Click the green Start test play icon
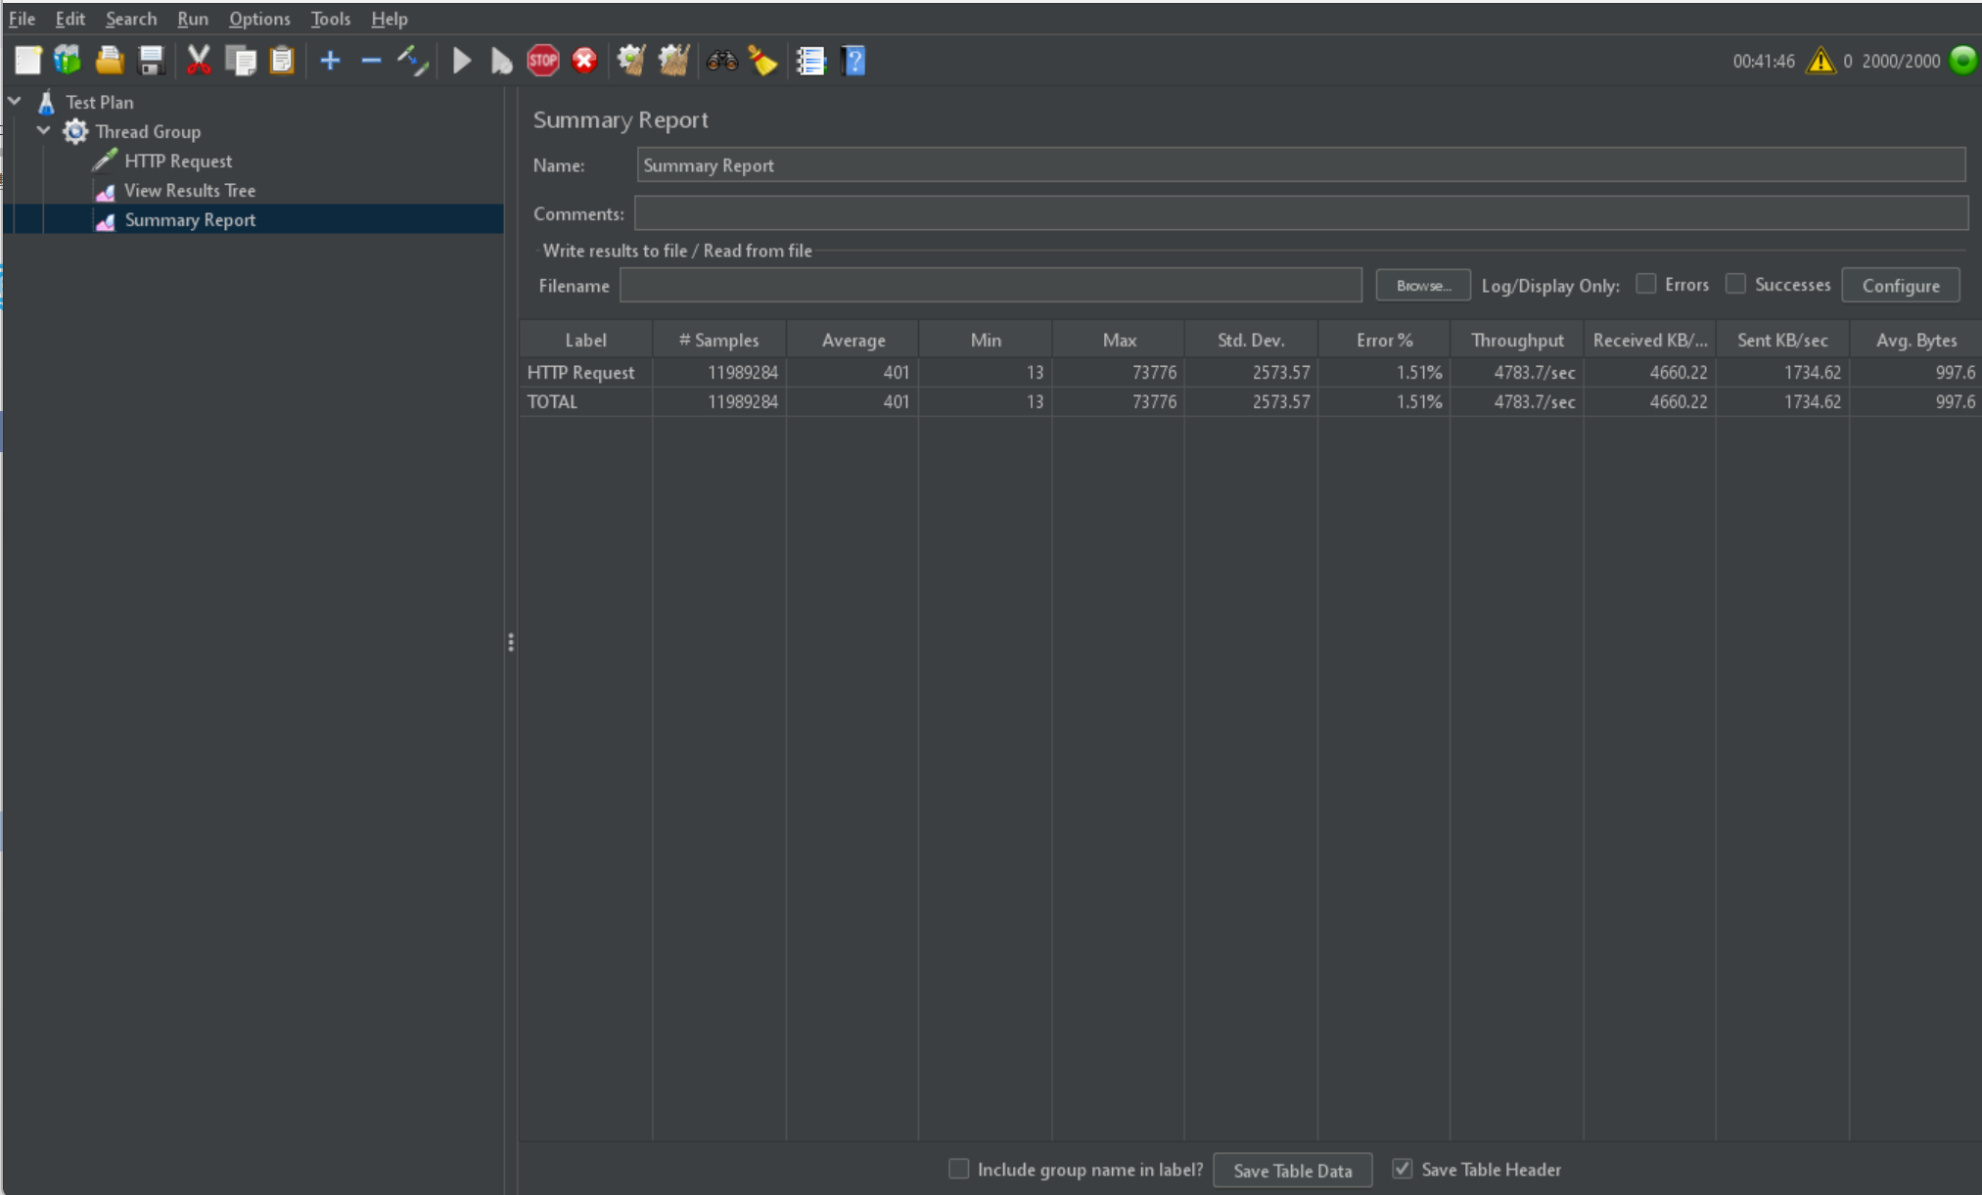1982x1195 pixels. (x=462, y=61)
